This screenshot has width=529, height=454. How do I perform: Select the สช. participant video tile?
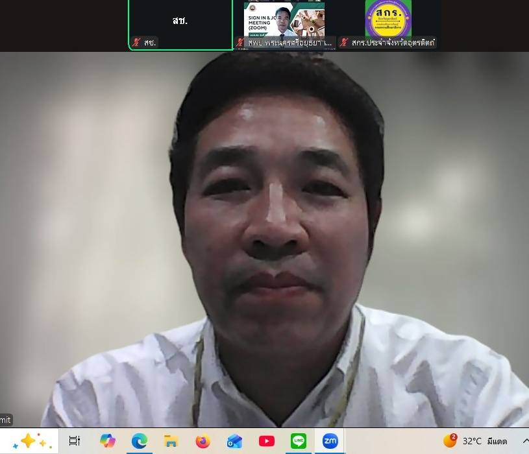pyautogui.click(x=180, y=21)
